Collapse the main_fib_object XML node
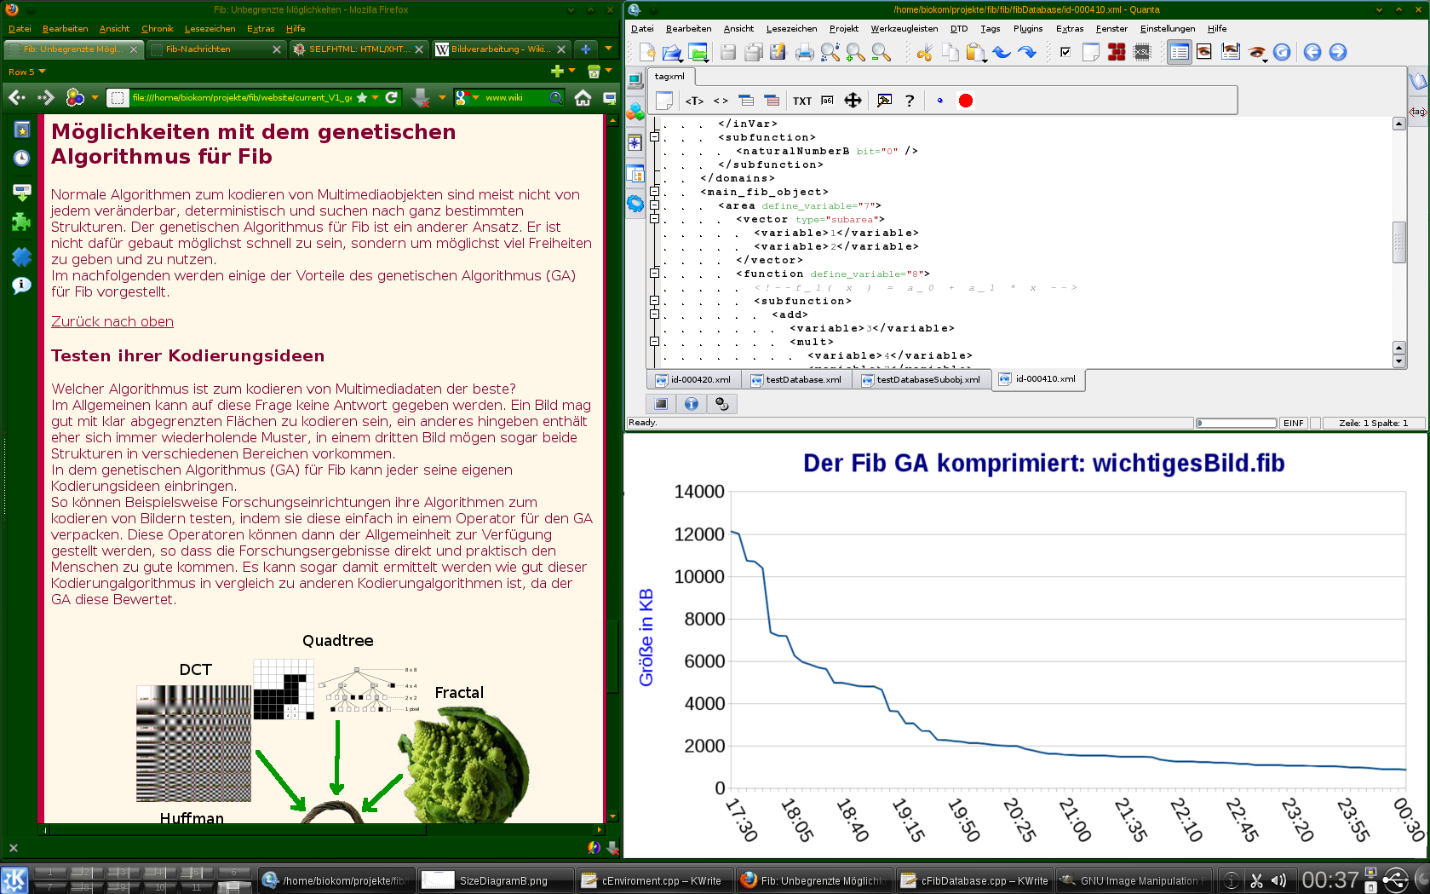This screenshot has width=1430, height=894. [654, 192]
